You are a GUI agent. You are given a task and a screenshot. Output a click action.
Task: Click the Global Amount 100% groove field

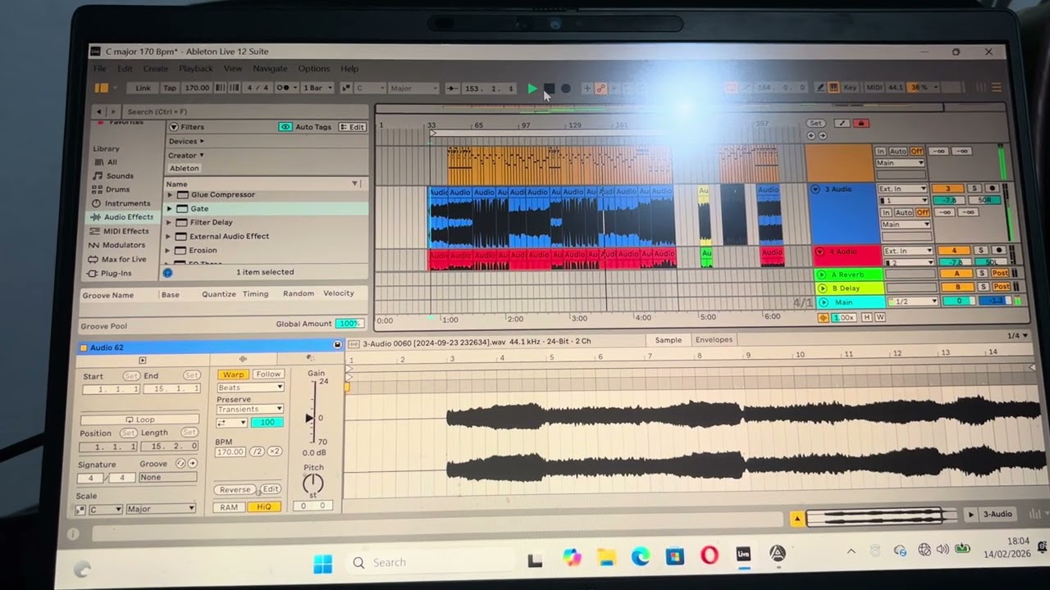click(349, 324)
